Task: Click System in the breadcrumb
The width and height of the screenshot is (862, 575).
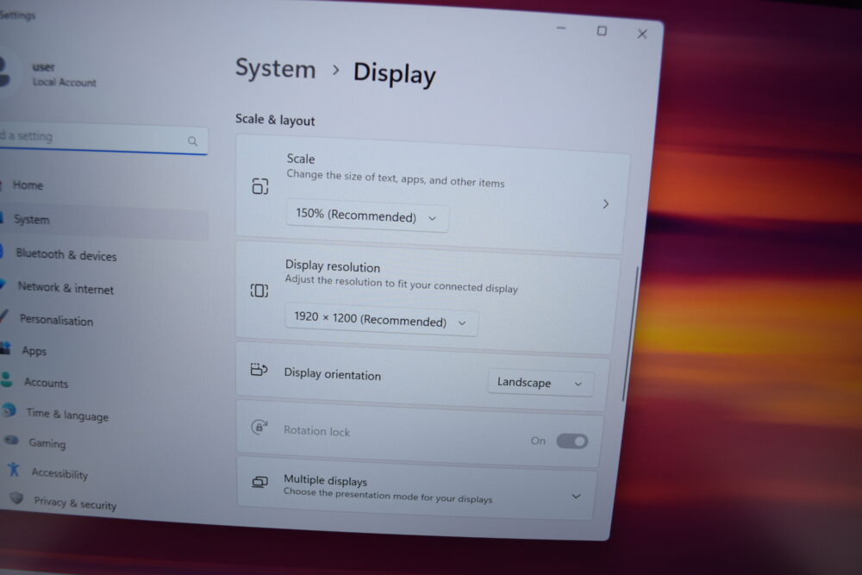Action: [276, 69]
